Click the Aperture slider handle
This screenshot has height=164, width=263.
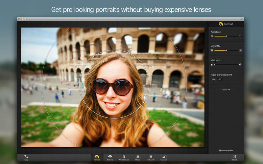click(x=226, y=36)
